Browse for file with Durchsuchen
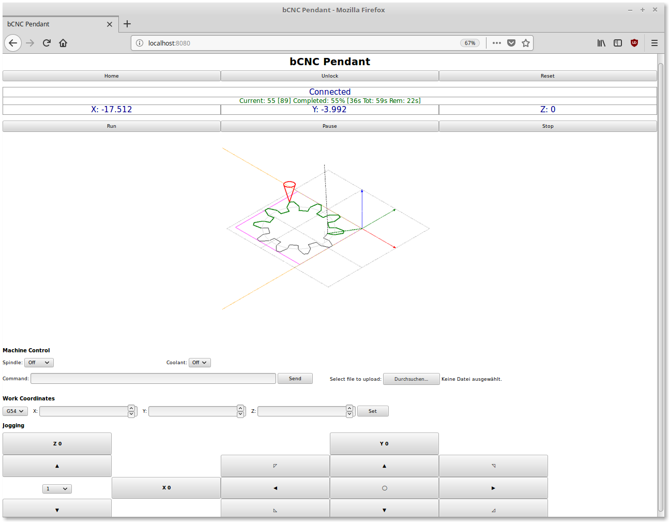This screenshot has width=669, height=522. pos(412,379)
